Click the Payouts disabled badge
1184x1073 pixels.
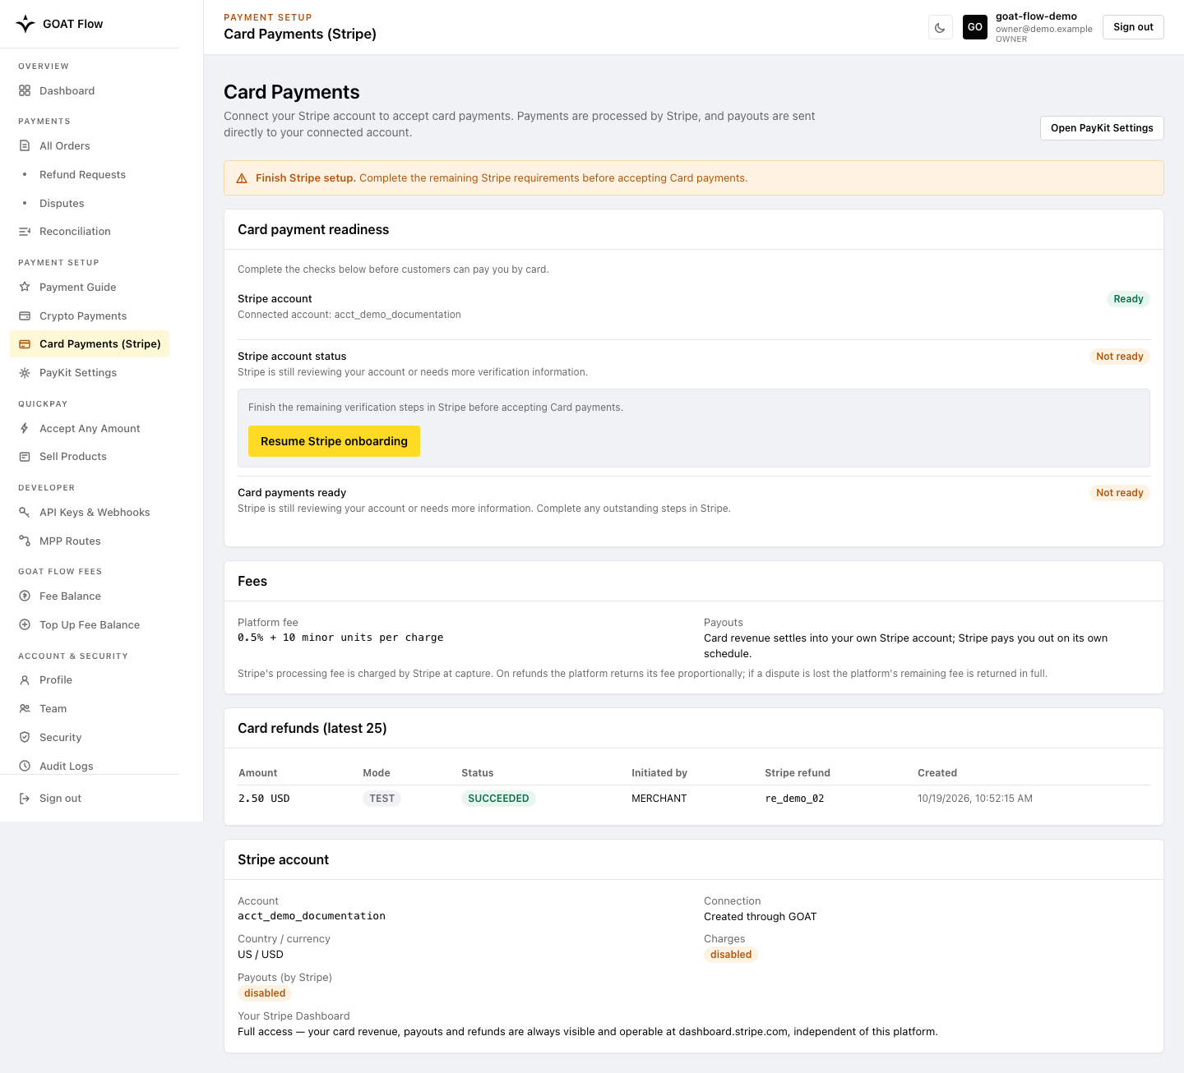pyautogui.click(x=265, y=993)
